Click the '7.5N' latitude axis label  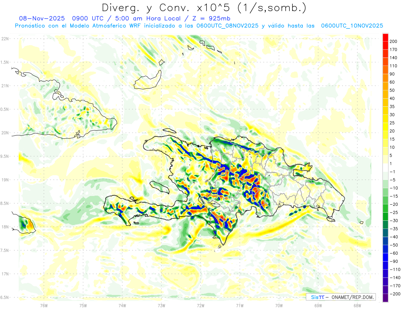click(5, 250)
